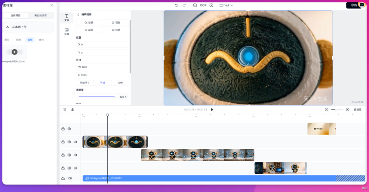Image resolution: width=369 pixels, height=192 pixels.
Task: Show 音频 assets
Action: click(x=30, y=40)
